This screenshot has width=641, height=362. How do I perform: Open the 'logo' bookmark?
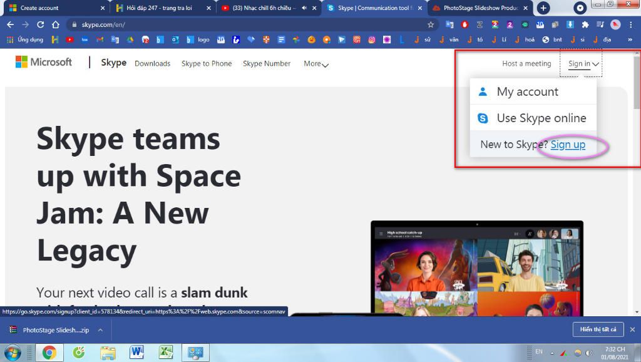[x=198, y=39]
